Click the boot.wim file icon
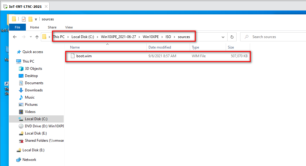Image resolution: width=306 pixels, height=166 pixels. (x=73, y=56)
